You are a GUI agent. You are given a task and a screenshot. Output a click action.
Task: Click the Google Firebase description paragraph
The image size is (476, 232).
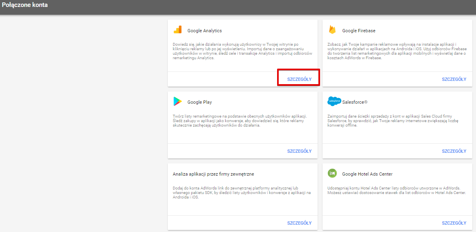(396, 51)
